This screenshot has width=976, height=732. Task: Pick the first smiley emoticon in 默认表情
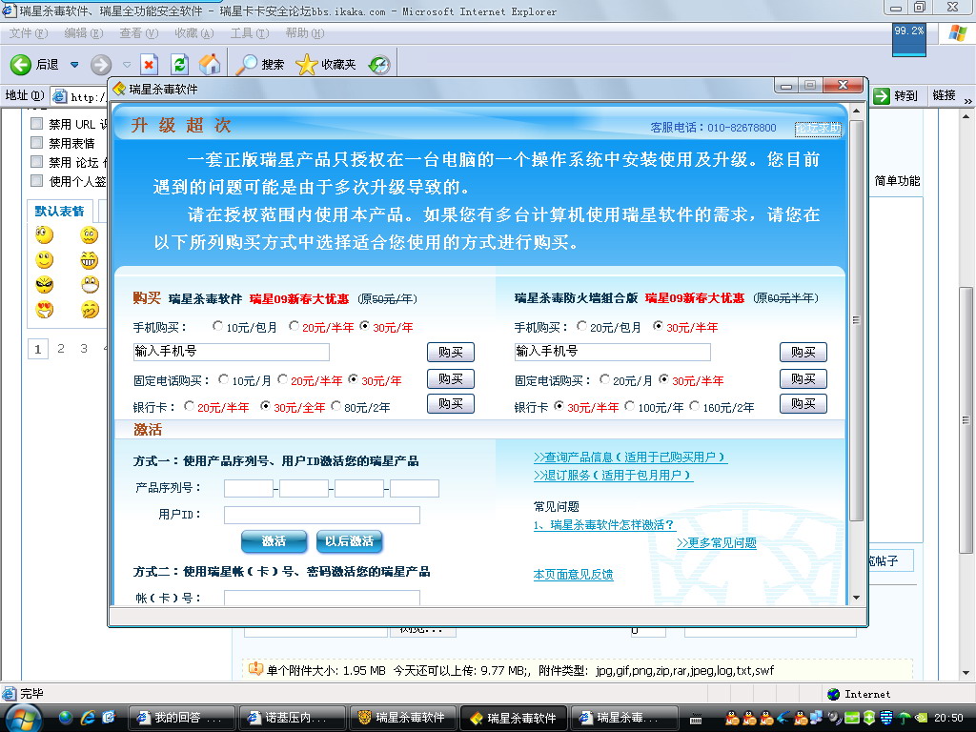tap(44, 234)
